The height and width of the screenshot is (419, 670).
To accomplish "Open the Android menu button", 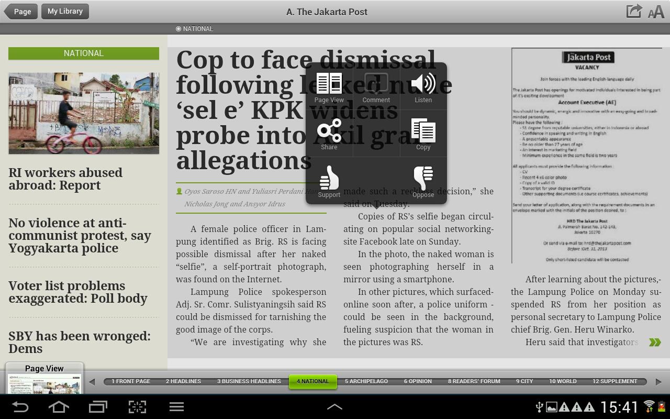I will (x=176, y=407).
